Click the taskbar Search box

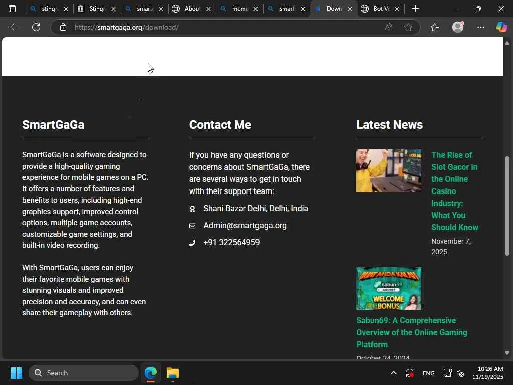pyautogui.click(x=84, y=373)
